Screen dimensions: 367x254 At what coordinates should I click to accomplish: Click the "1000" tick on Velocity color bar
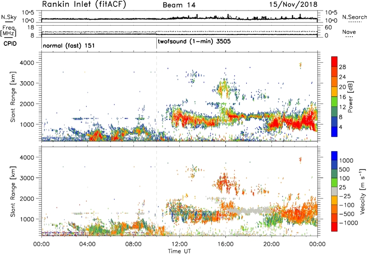[x=346, y=160]
